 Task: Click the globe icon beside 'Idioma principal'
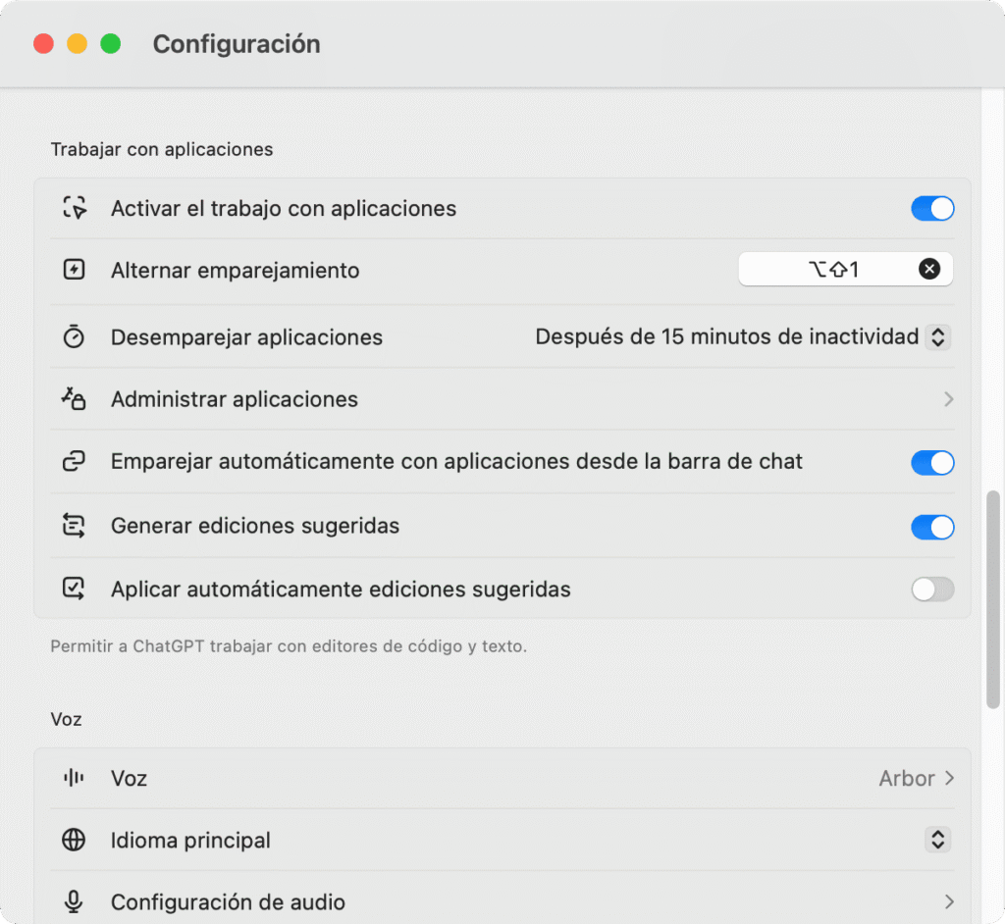click(x=74, y=840)
